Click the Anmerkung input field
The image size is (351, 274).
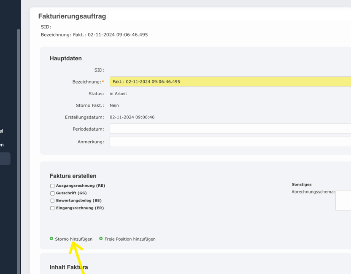click(x=211, y=141)
